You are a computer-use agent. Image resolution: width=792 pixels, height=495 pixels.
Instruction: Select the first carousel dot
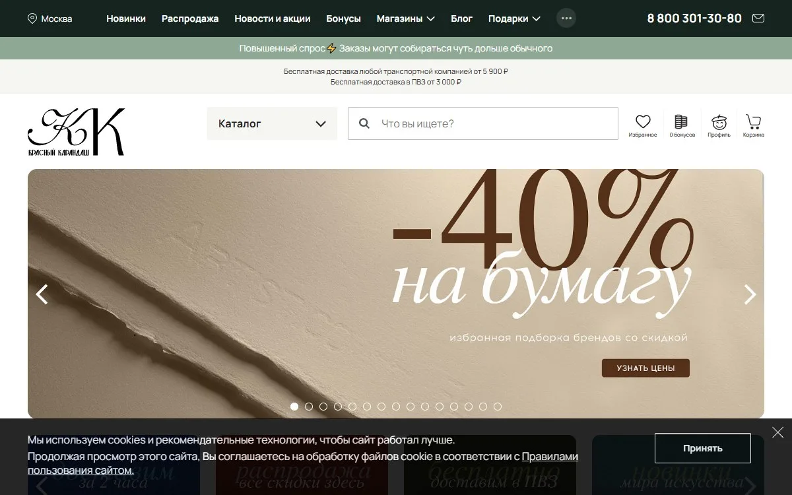coord(294,407)
